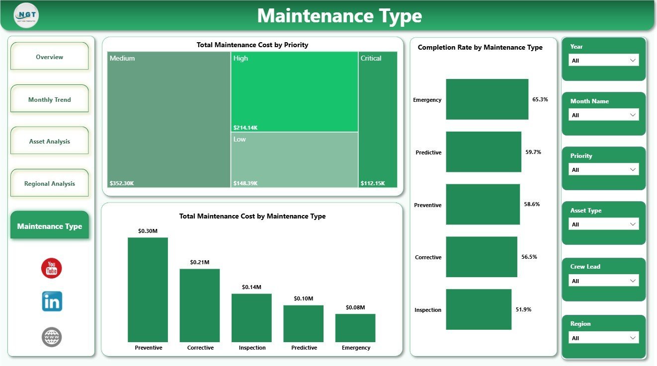The image size is (657, 366).
Task: Click the $0.14M data label
Action: click(251, 287)
